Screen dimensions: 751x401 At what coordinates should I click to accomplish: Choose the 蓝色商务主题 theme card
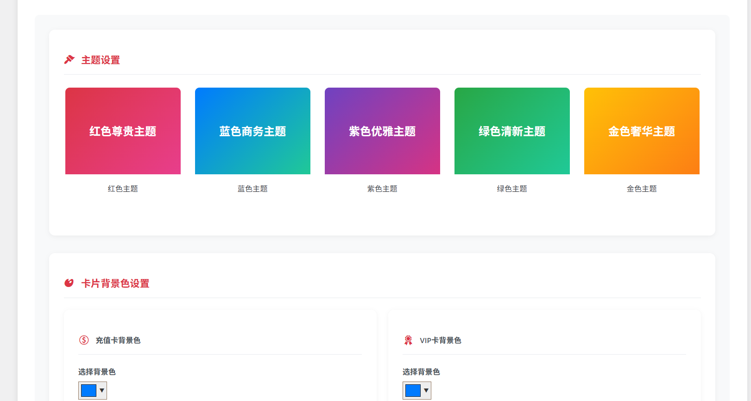252,131
